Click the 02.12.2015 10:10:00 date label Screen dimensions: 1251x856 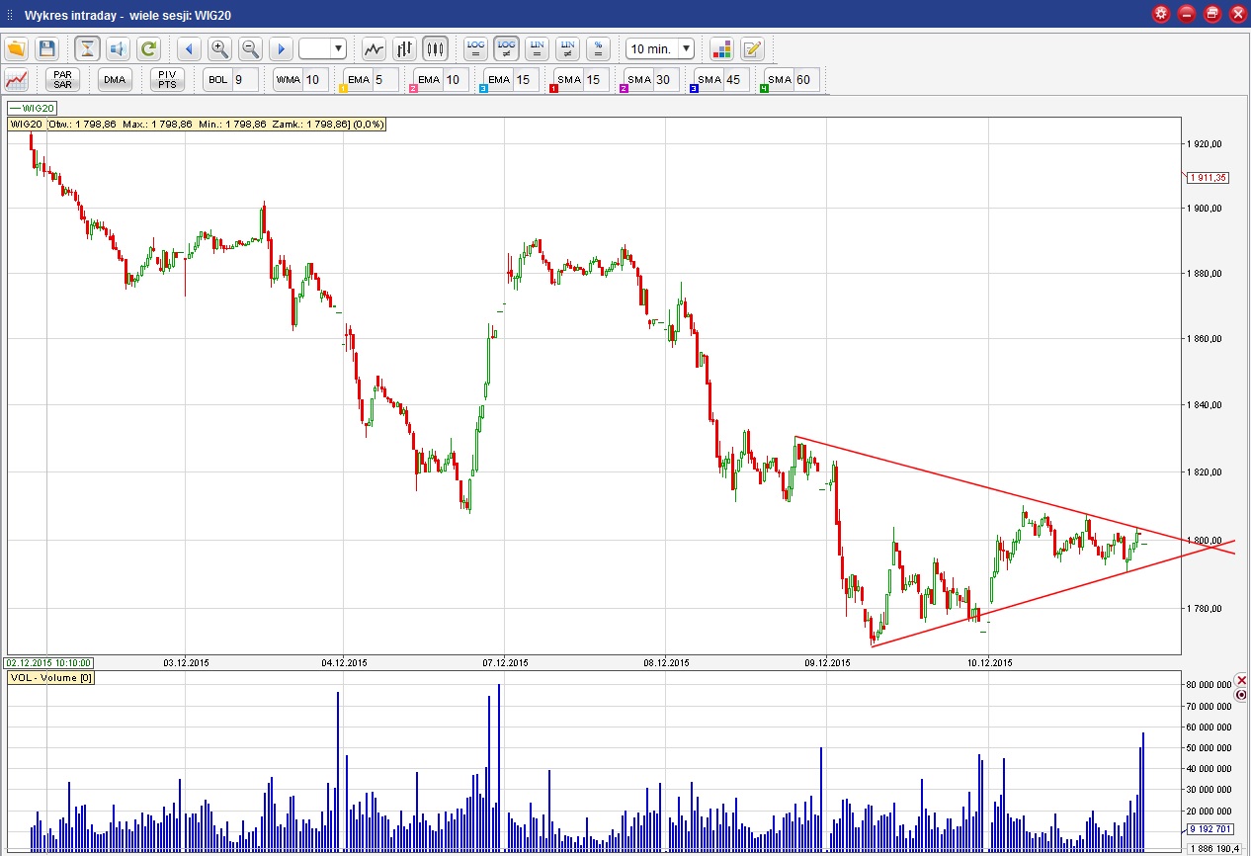pyautogui.click(x=49, y=662)
